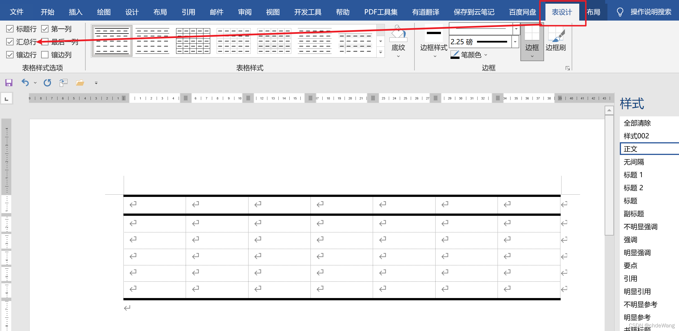Screen dimensions: 679x331
Task: Click the vertical scrollbar up arrow
Action: (x=609, y=110)
